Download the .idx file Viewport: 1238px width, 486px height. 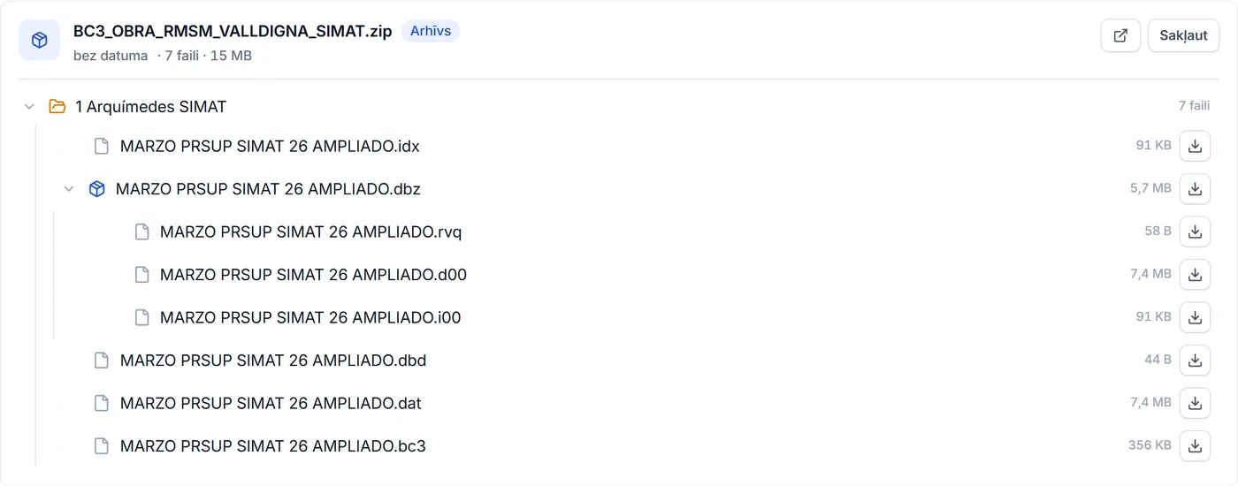point(1195,147)
